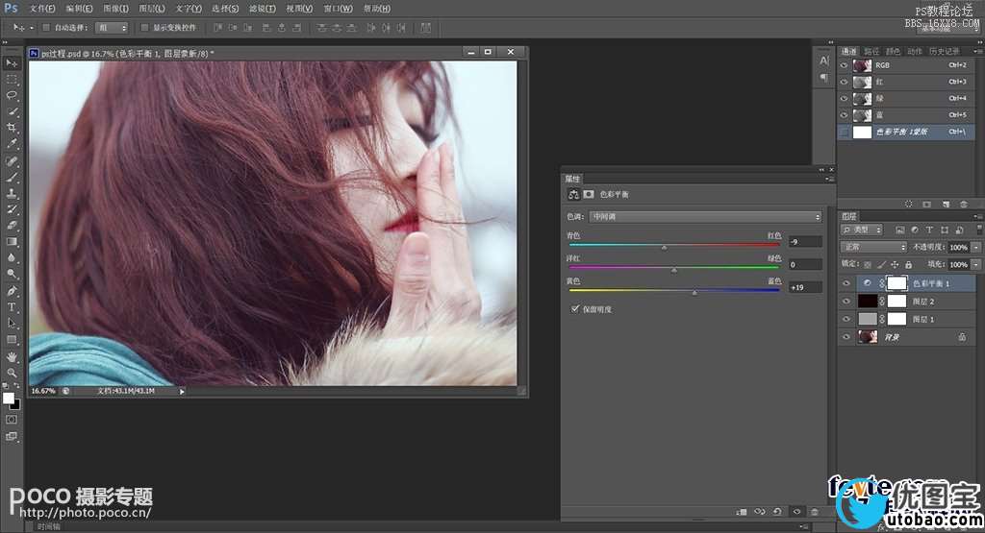Screen dimensions: 985x533
Task: Open the 文件(F) menu
Action: [x=42, y=9]
